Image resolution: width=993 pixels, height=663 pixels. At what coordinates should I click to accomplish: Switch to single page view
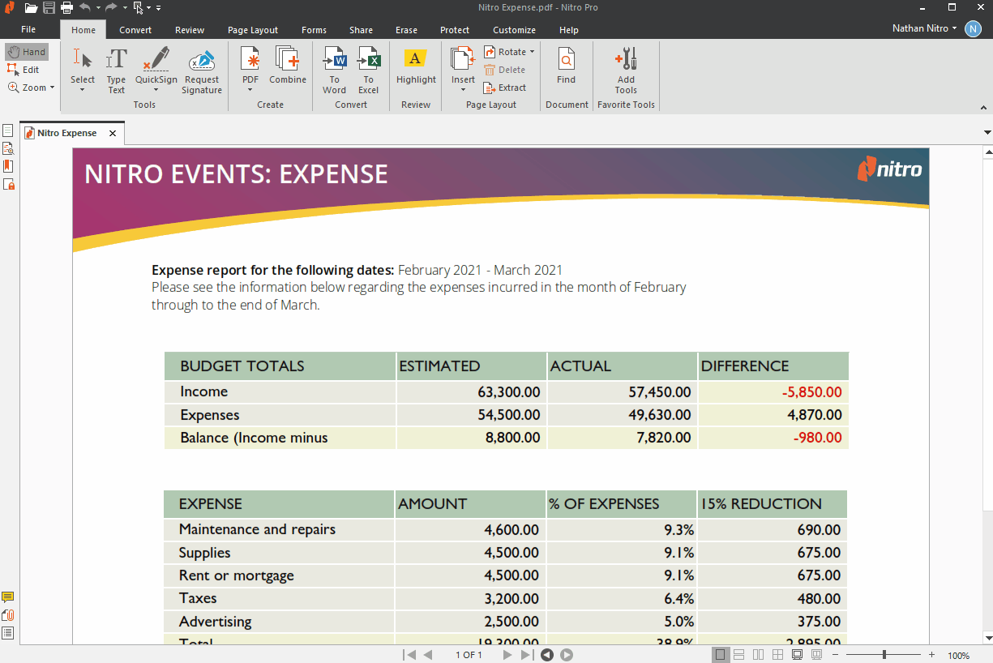point(720,655)
